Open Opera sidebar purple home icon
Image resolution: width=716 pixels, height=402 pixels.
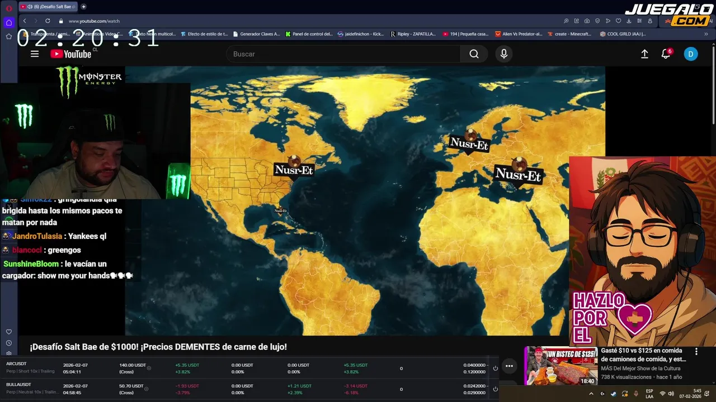coord(8,23)
